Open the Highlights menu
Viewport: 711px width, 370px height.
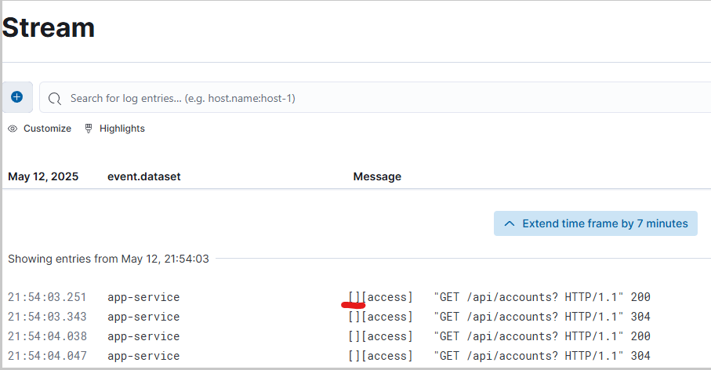click(x=122, y=129)
